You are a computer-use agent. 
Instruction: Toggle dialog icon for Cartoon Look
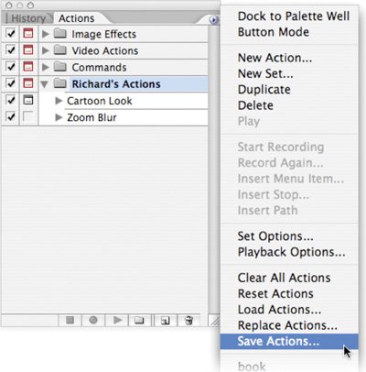click(28, 100)
